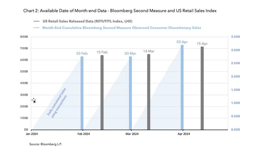The image size is (262, 164).
Task: Click the 15 Apr gray bar
Action: pos(202,88)
